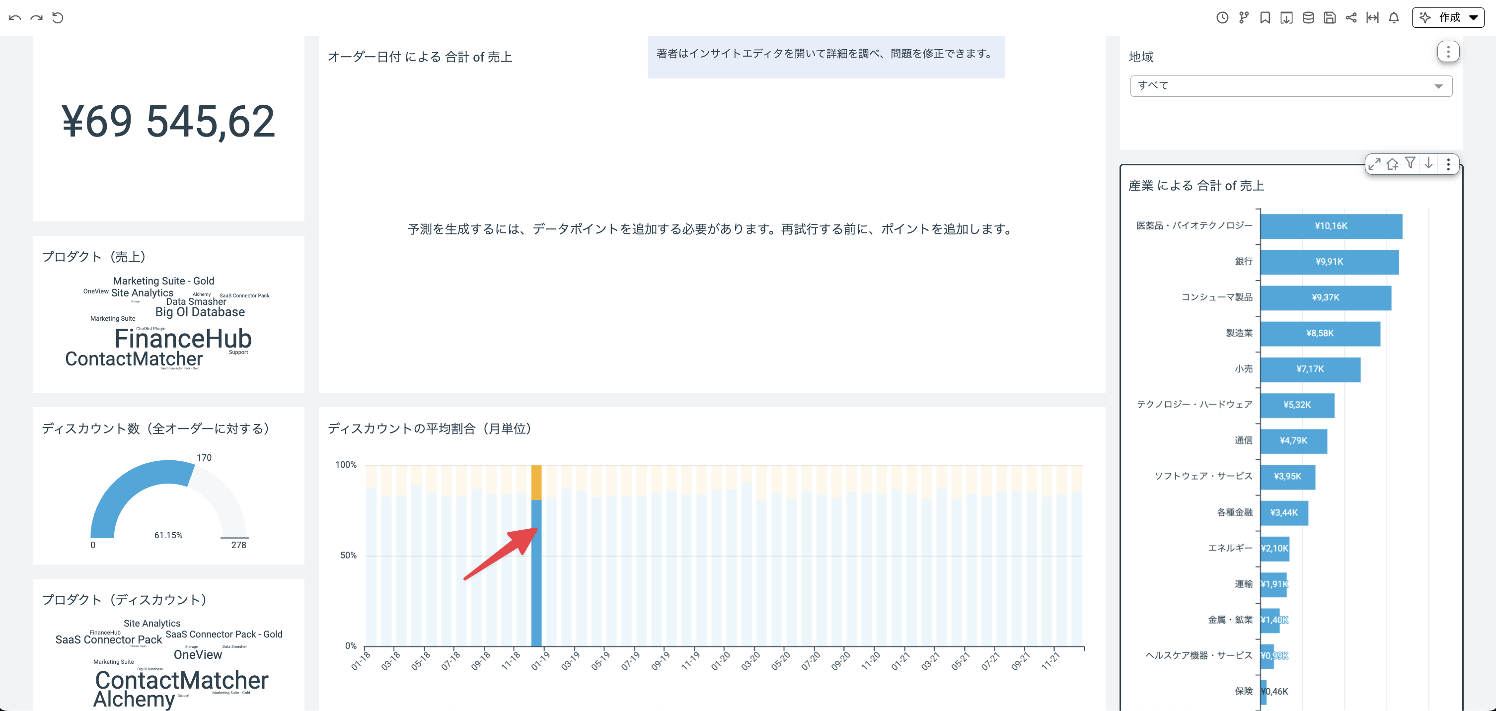Save the dashboard with the floppy disk icon
Screen dimensions: 1496x711
coord(1331,18)
